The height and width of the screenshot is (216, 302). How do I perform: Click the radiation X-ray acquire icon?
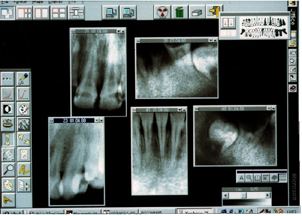pyautogui.click(x=162, y=12)
